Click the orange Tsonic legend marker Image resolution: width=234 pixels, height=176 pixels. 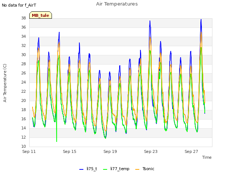[137, 169]
